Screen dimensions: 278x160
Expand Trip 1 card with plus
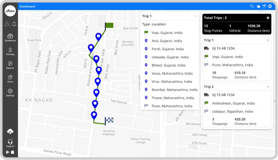(x=268, y=40)
